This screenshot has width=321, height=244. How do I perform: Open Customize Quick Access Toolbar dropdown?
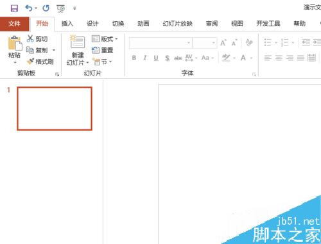(74, 8)
